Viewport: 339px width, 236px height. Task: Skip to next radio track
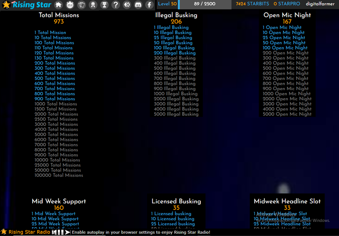click(x=68, y=232)
